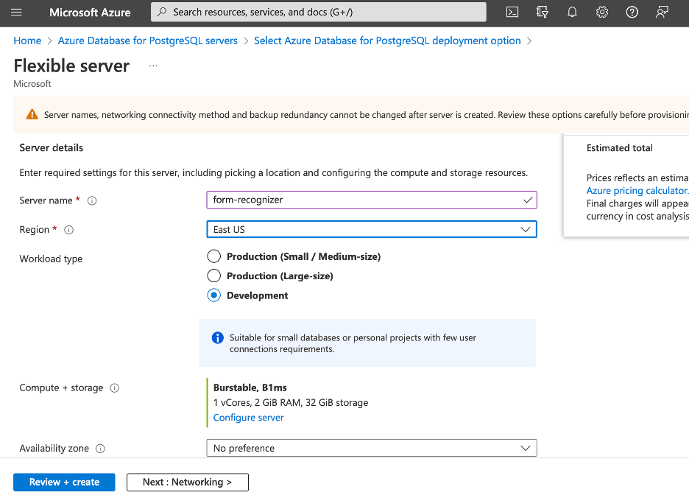Click the Compute + storage info icon

pos(114,388)
